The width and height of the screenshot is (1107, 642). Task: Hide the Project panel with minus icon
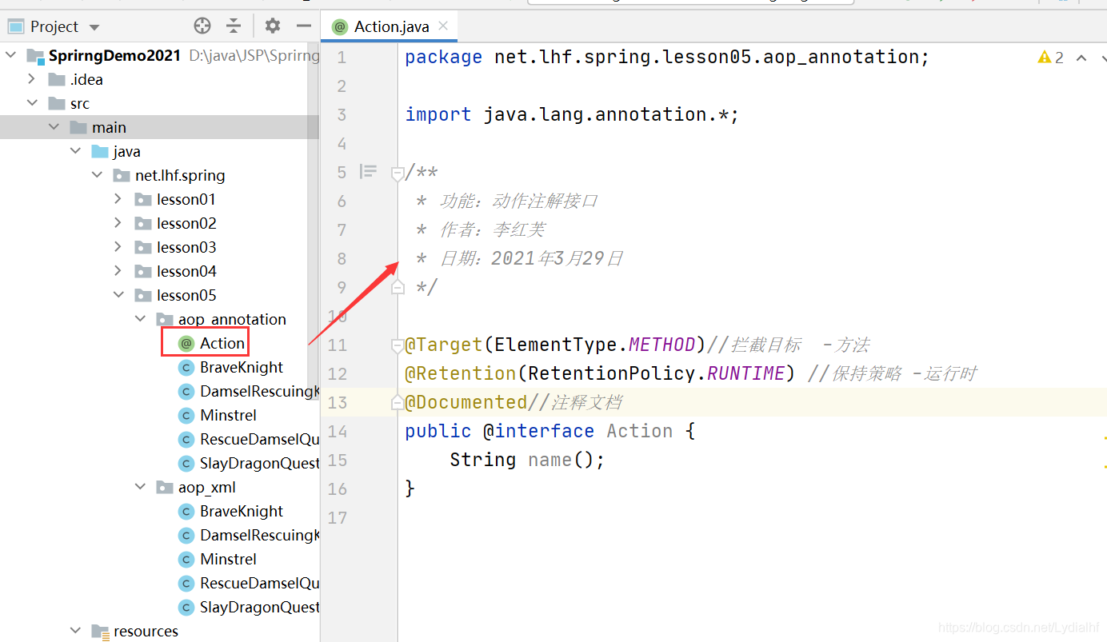pyautogui.click(x=303, y=26)
